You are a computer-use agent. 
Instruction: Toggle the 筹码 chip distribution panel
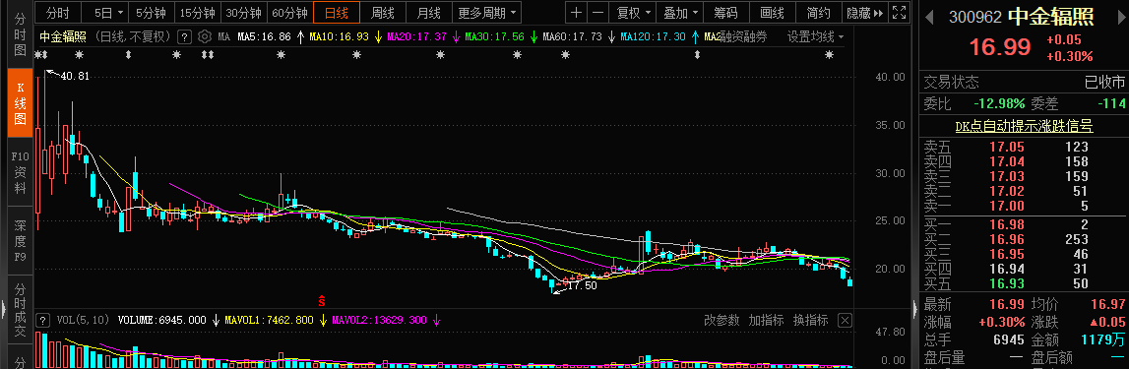pos(725,13)
